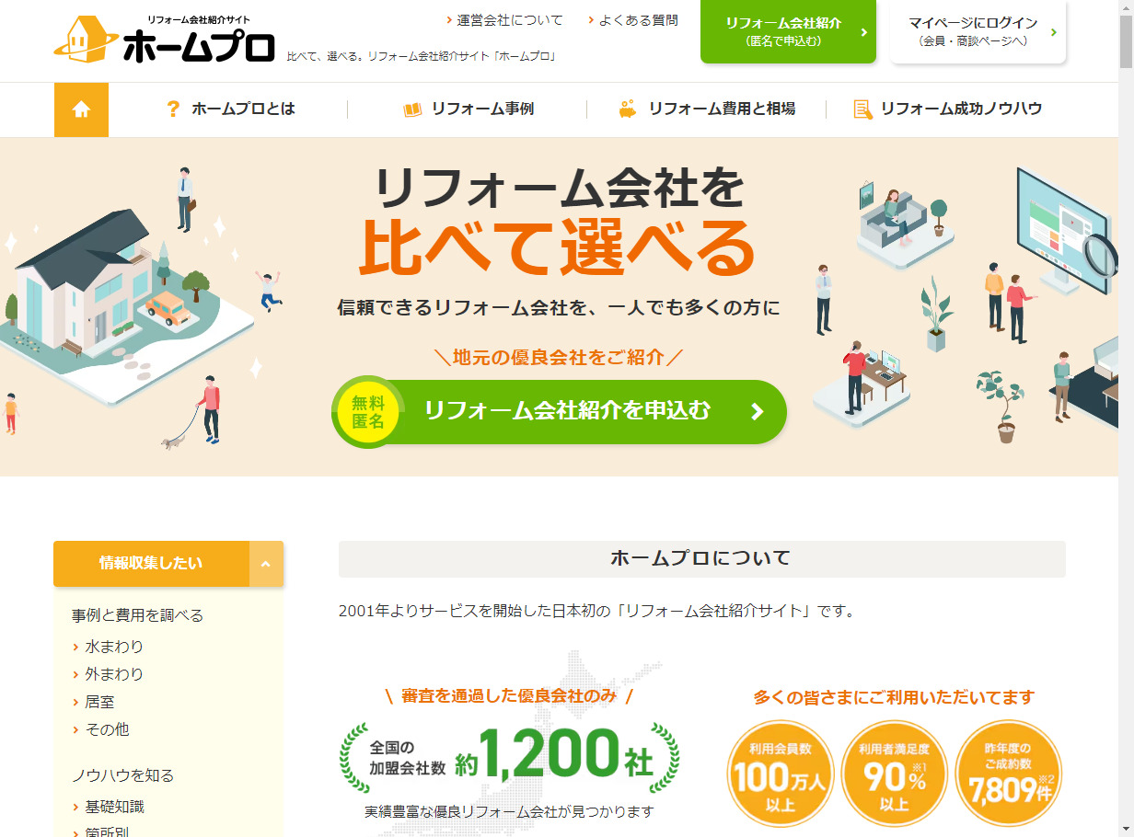Image resolution: width=1134 pixels, height=837 pixels.
Task: Select 外まわり in the sidebar
Action: (114, 674)
